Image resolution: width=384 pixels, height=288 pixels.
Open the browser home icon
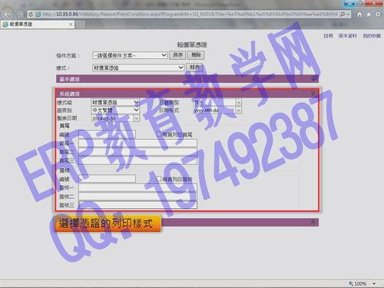click(x=359, y=15)
